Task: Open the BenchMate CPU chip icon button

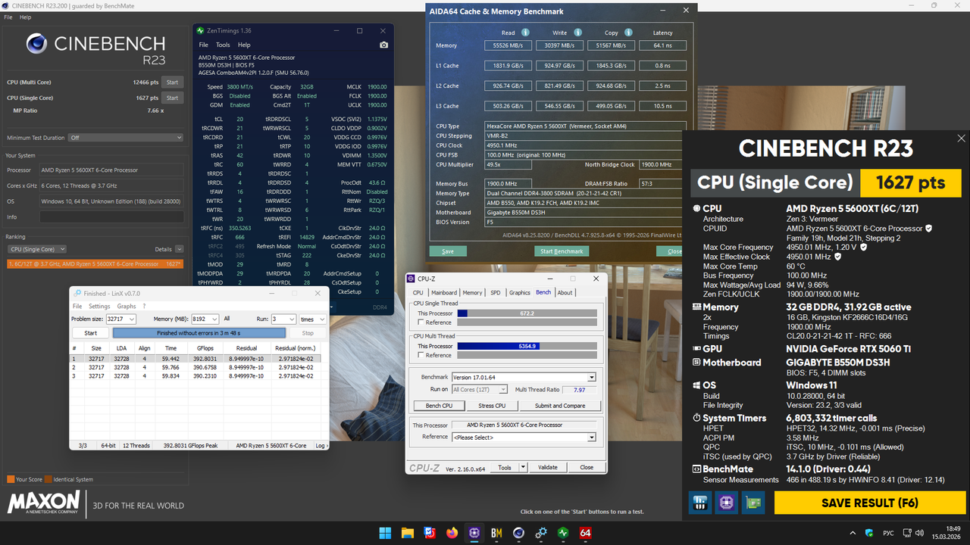Action: (727, 503)
